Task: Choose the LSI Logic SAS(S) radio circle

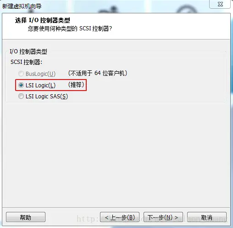Action: (x=21, y=96)
